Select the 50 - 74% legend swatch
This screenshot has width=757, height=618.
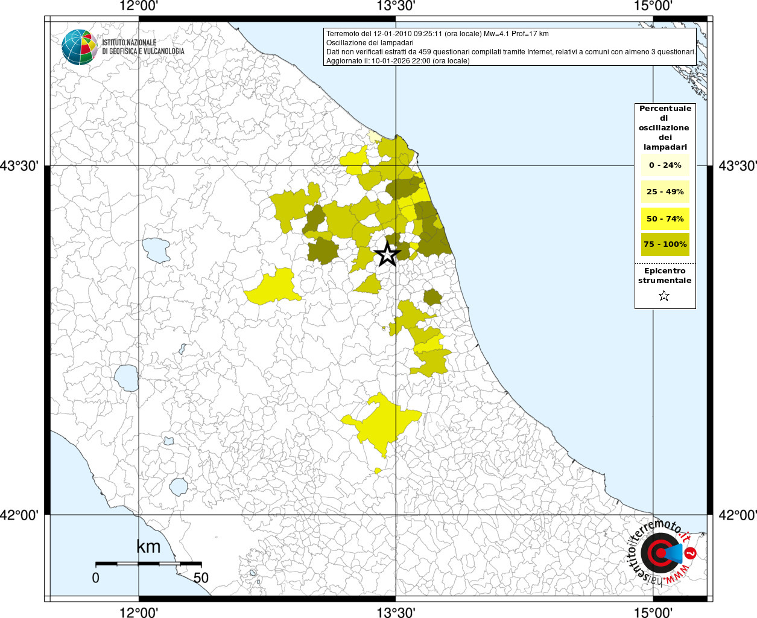(665, 218)
